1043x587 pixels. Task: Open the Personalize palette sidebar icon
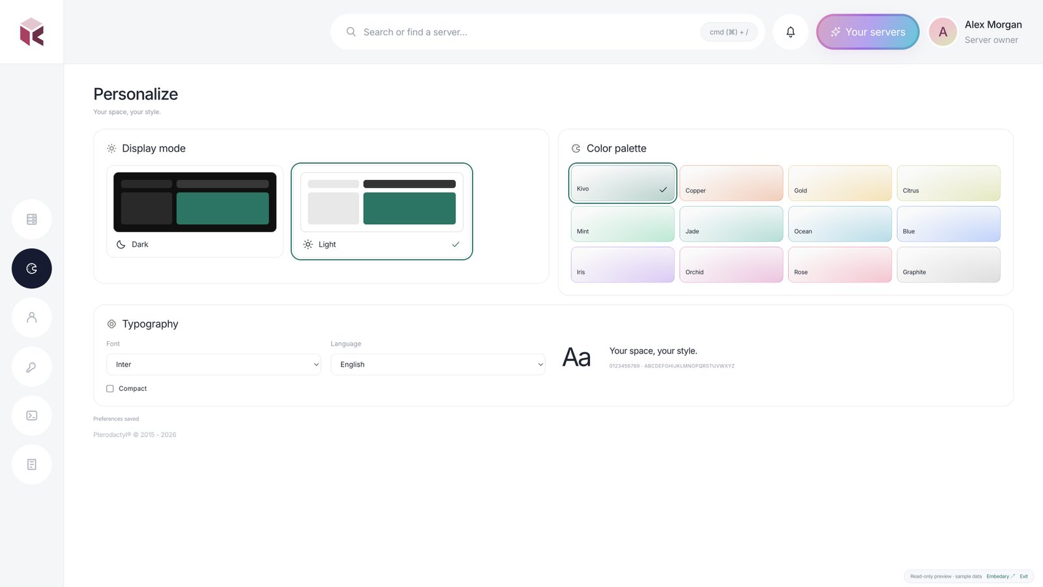pos(31,269)
